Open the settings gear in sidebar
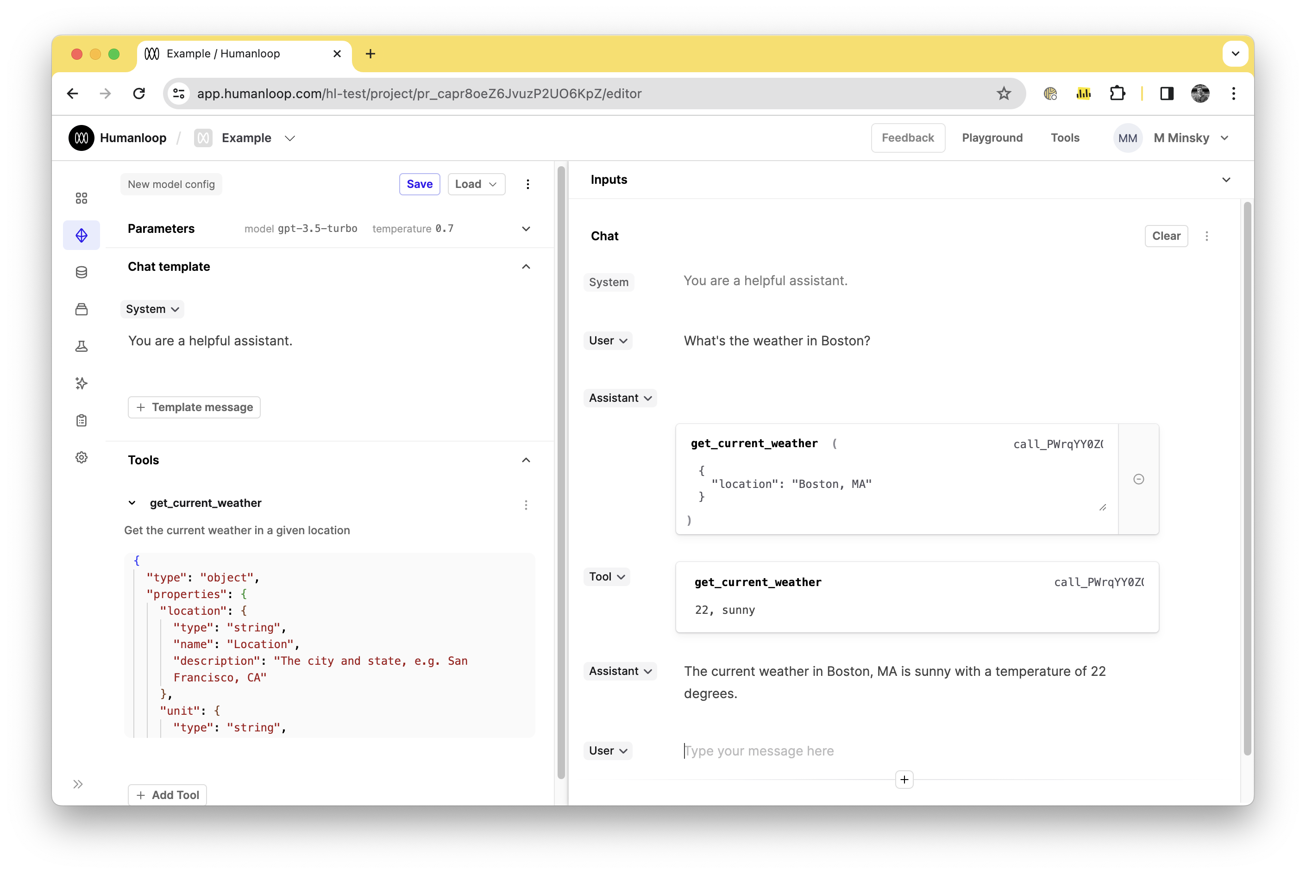Screen dimensions: 1306x874 click(82, 457)
